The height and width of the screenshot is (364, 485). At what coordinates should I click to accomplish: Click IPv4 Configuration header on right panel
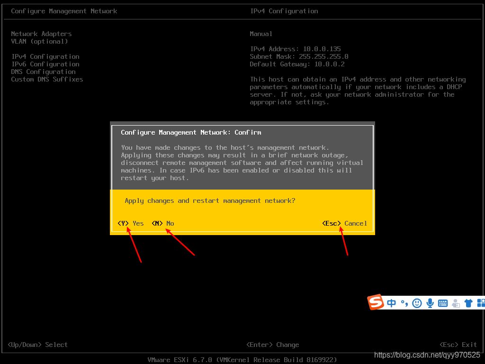(x=284, y=11)
